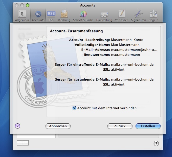The width and height of the screenshot is (172, 157).
Task: Select the Accounts toolbar icon
Action: coord(38,16)
